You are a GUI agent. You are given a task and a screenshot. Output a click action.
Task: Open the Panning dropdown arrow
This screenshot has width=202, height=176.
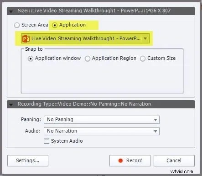155,120
